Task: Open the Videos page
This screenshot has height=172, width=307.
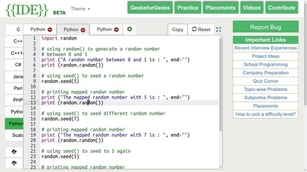Action: [x=252, y=8]
